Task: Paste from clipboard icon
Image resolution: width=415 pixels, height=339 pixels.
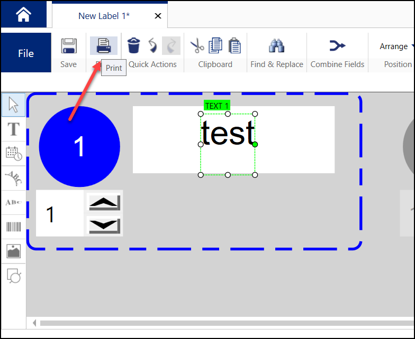Action: click(234, 46)
